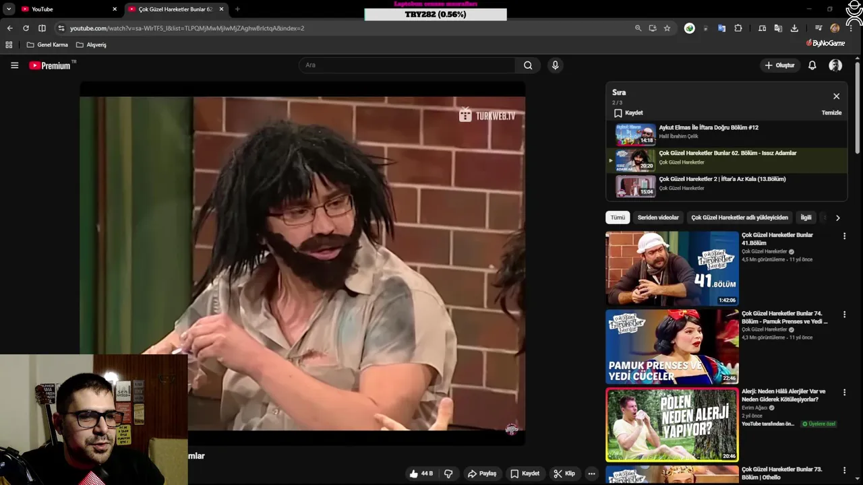Show more filter chips with right arrow
Image resolution: width=863 pixels, height=485 pixels.
(837, 218)
